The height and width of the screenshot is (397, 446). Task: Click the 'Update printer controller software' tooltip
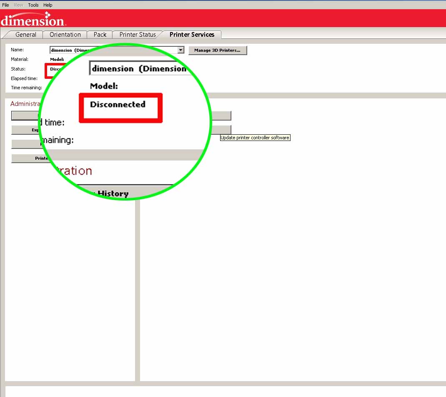(255, 138)
